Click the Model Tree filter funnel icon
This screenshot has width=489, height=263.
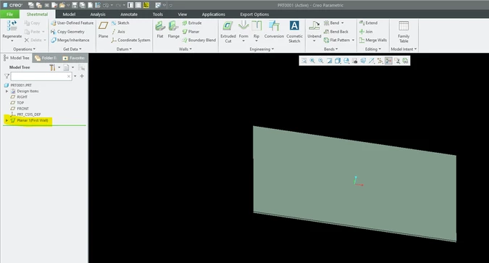pos(7,76)
